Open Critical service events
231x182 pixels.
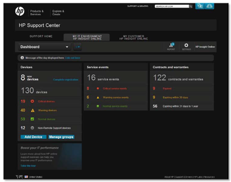pyautogui.click(x=115, y=89)
